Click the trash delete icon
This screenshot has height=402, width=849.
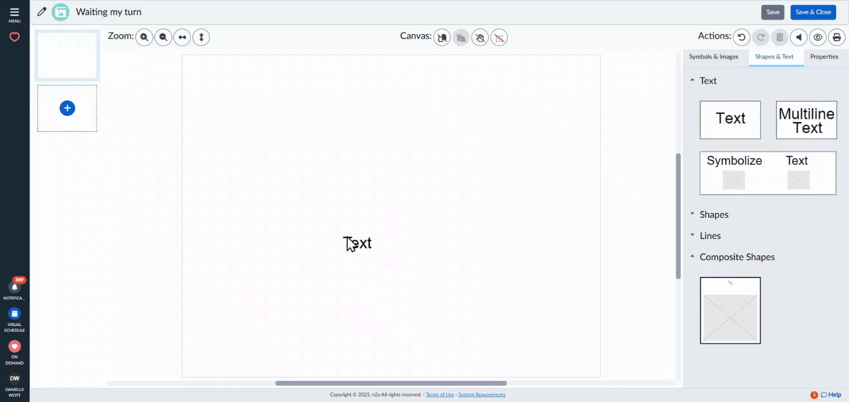[780, 37]
